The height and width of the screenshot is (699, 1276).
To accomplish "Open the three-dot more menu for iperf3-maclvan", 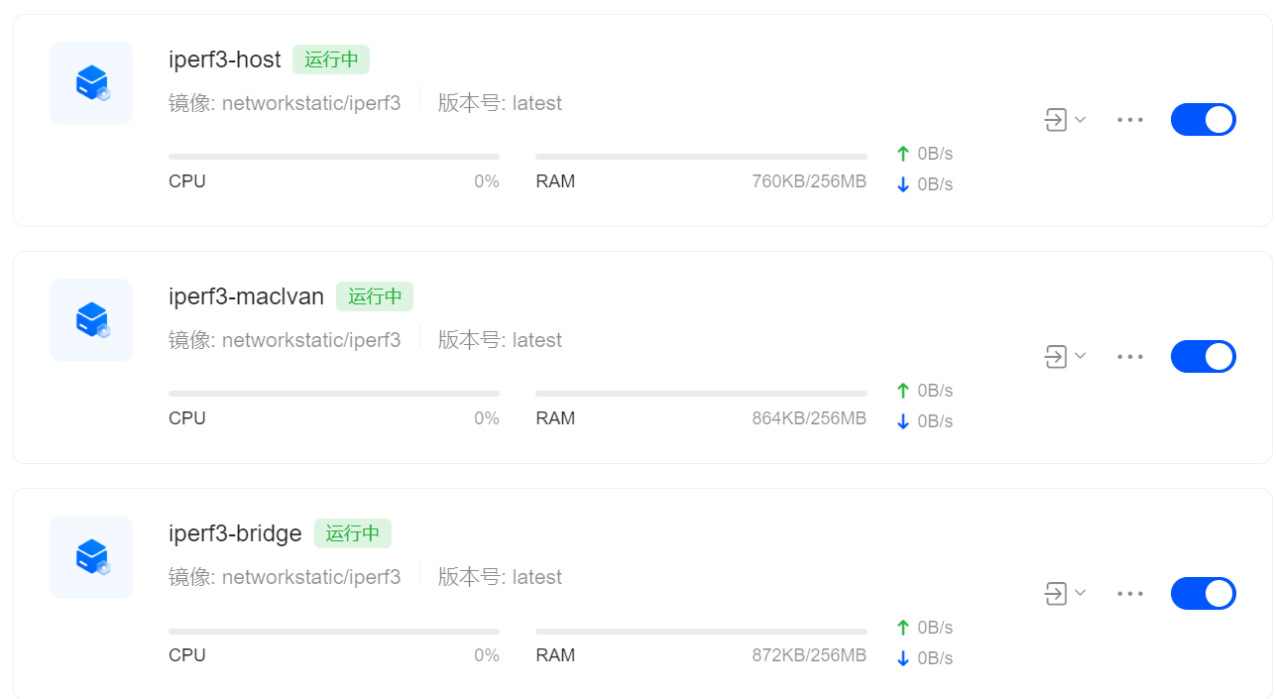I will tap(1130, 357).
